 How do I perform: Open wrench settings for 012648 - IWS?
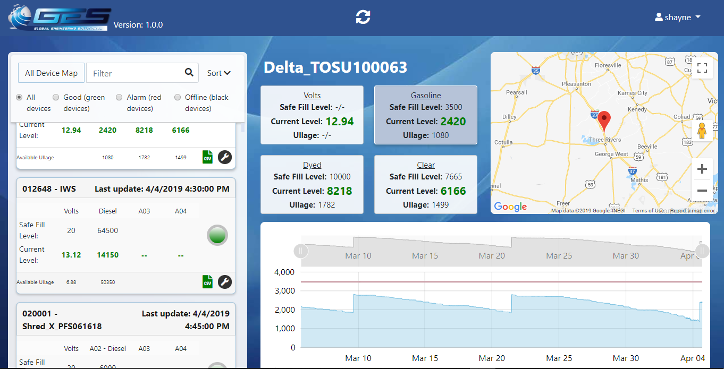click(225, 282)
